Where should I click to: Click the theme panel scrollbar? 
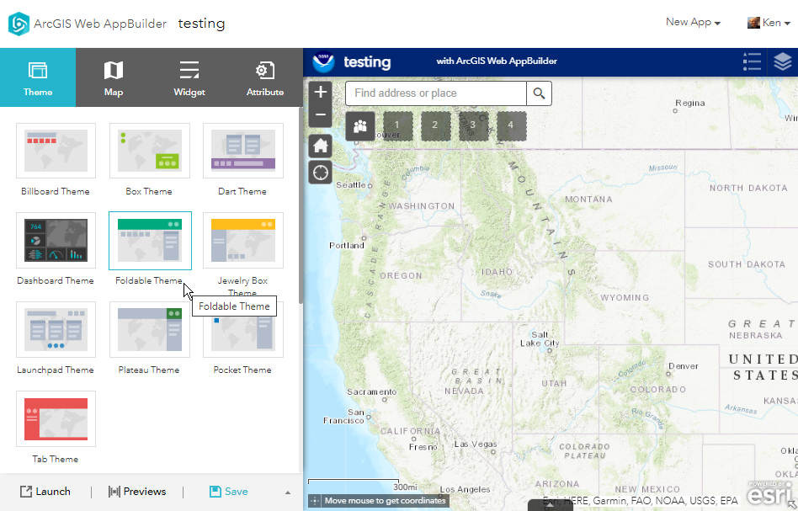tap(301, 206)
